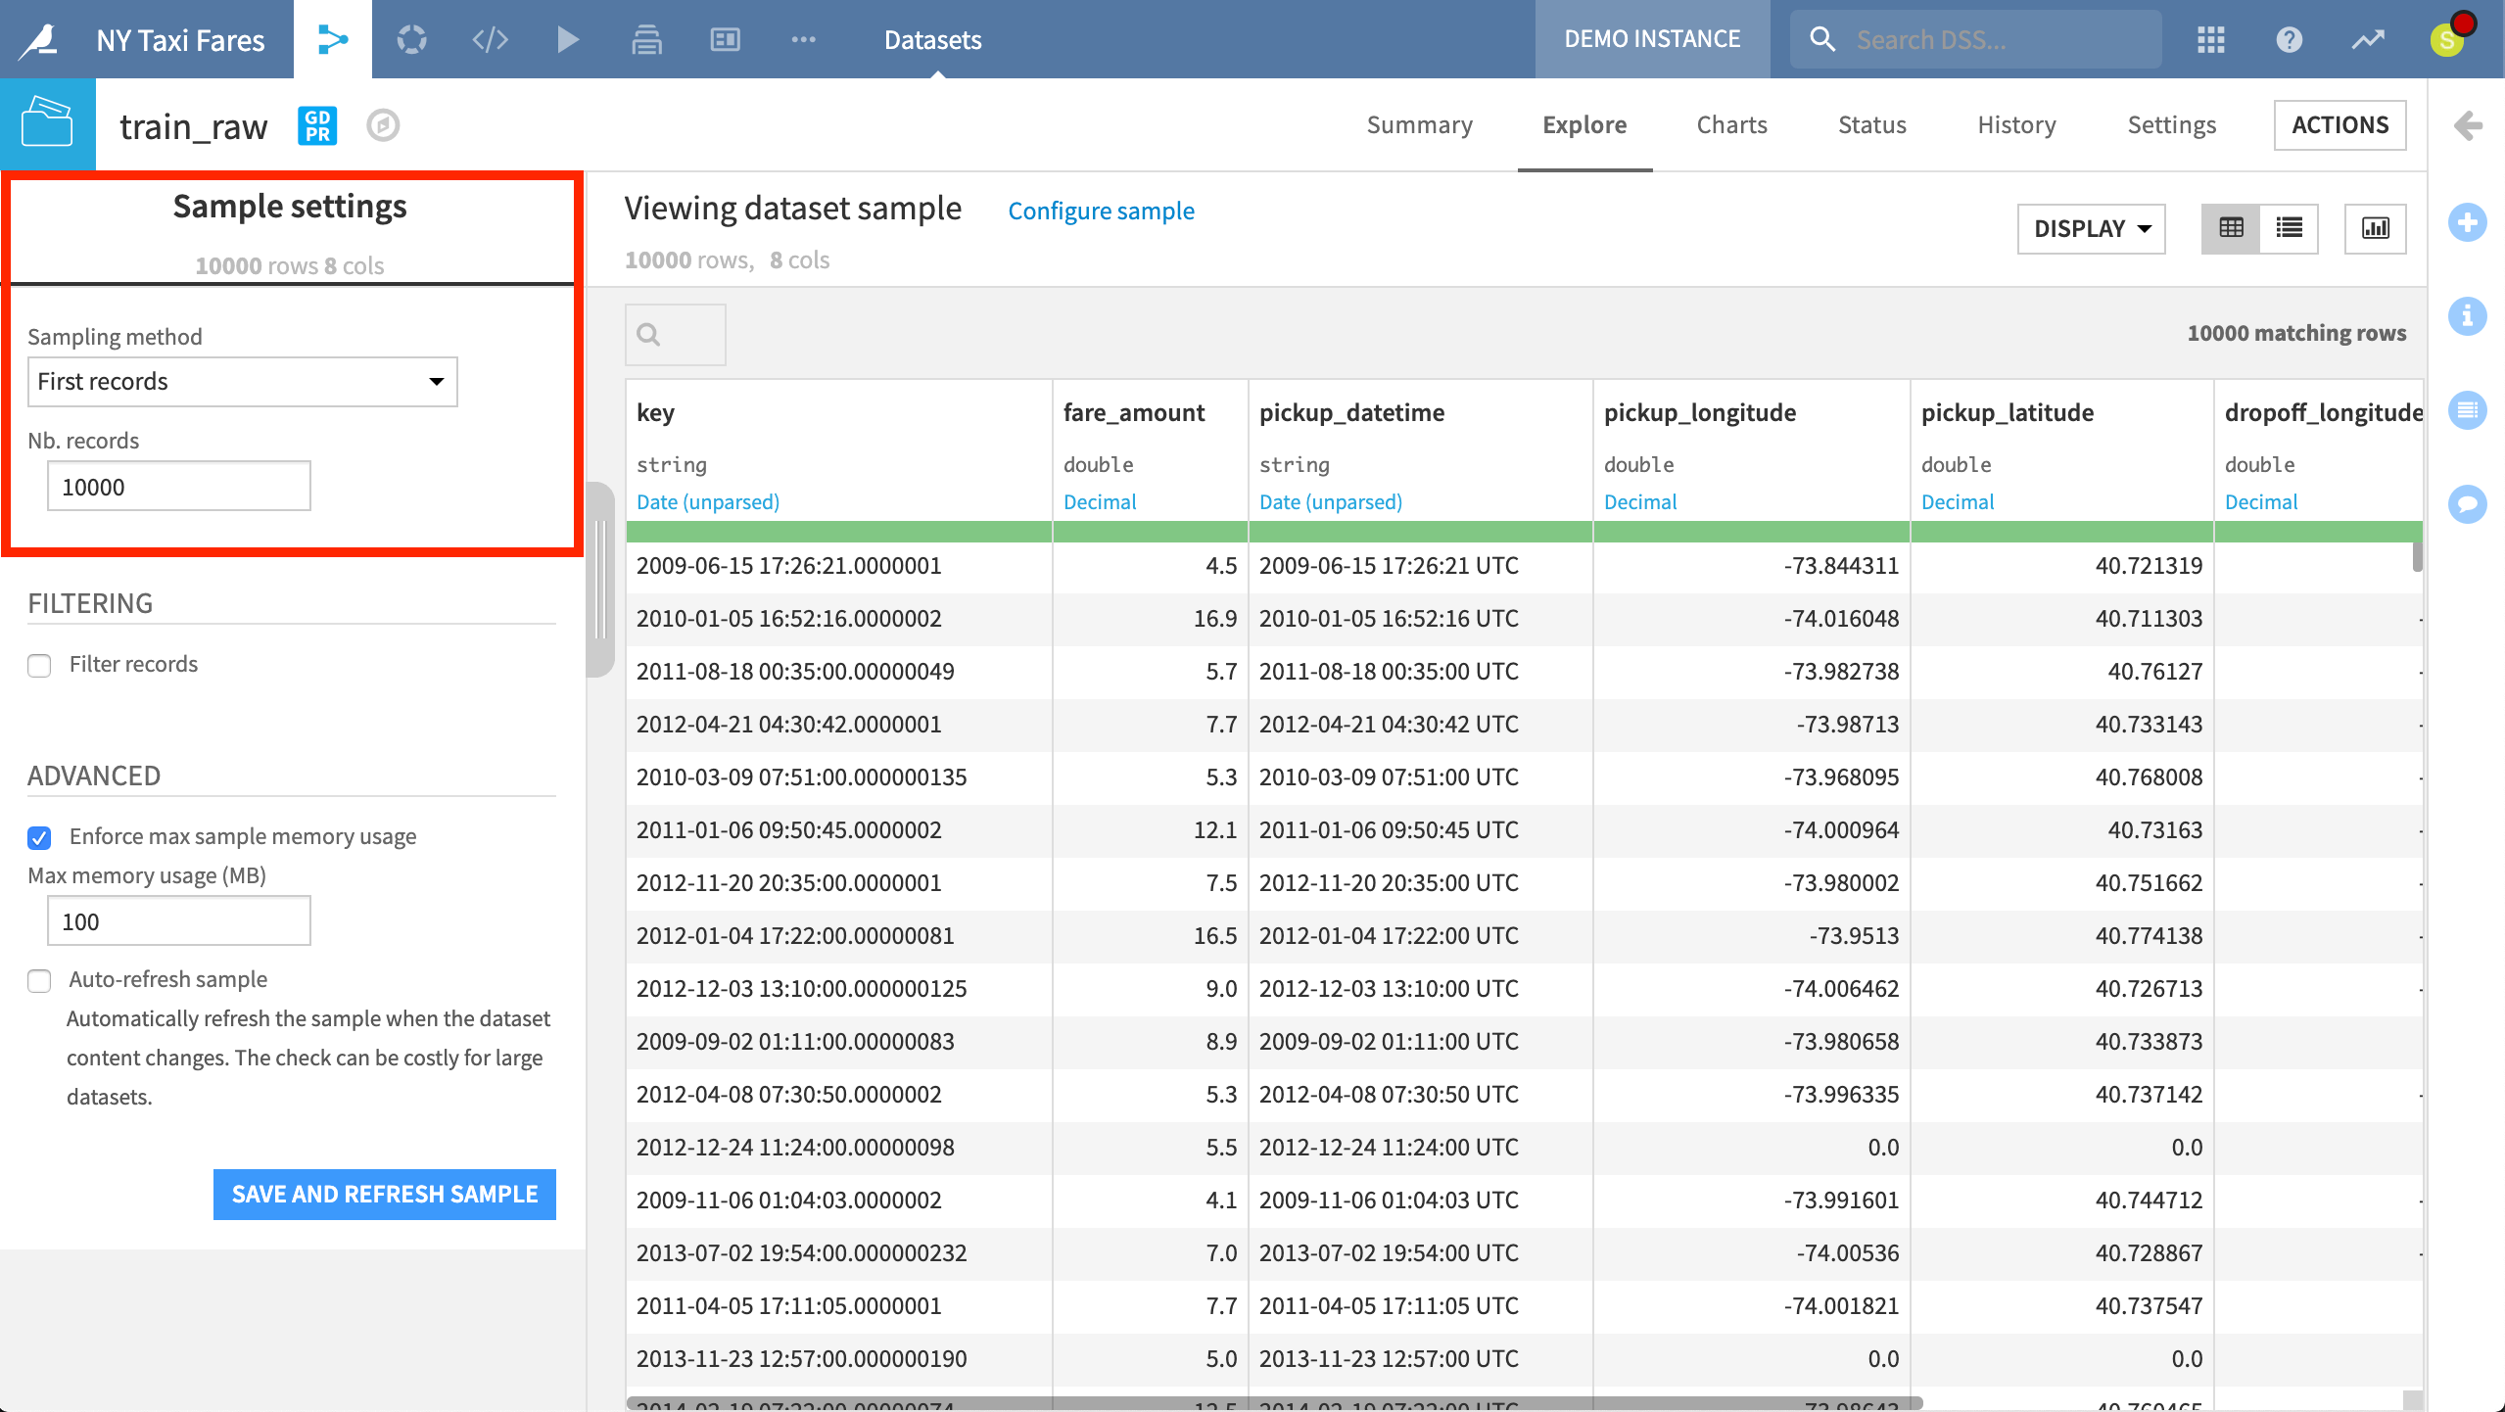Click the Configure sample link
The width and height of the screenshot is (2505, 1412).
tap(1101, 211)
